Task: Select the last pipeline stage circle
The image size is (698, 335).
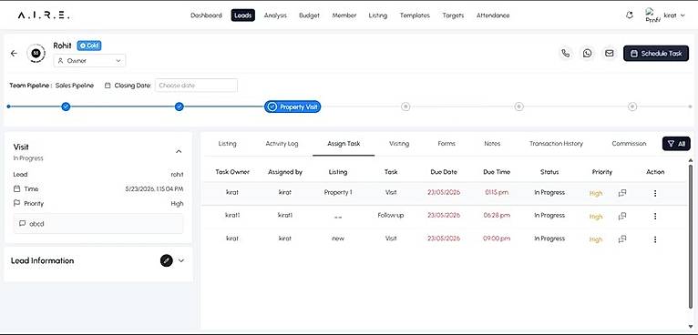Action: 632,107
